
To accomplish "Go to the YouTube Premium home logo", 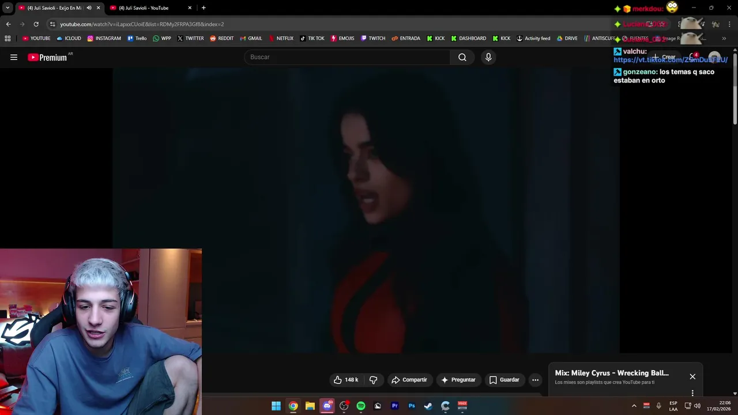I will [47, 57].
